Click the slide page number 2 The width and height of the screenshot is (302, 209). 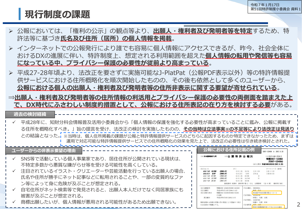pos(299,204)
